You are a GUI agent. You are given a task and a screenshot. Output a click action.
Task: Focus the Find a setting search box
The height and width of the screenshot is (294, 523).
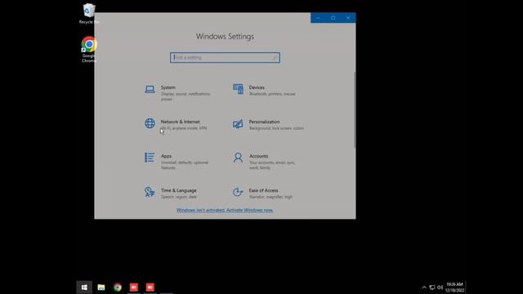225,58
